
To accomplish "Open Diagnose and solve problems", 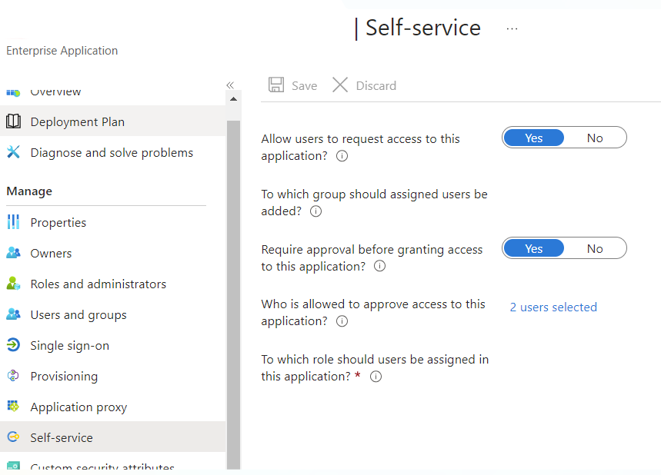I will [x=112, y=152].
